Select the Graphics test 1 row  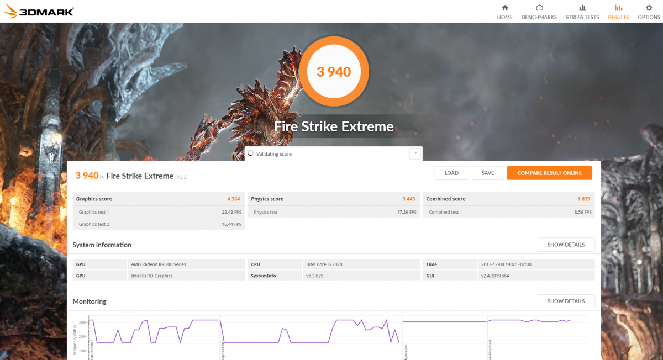[159, 212]
